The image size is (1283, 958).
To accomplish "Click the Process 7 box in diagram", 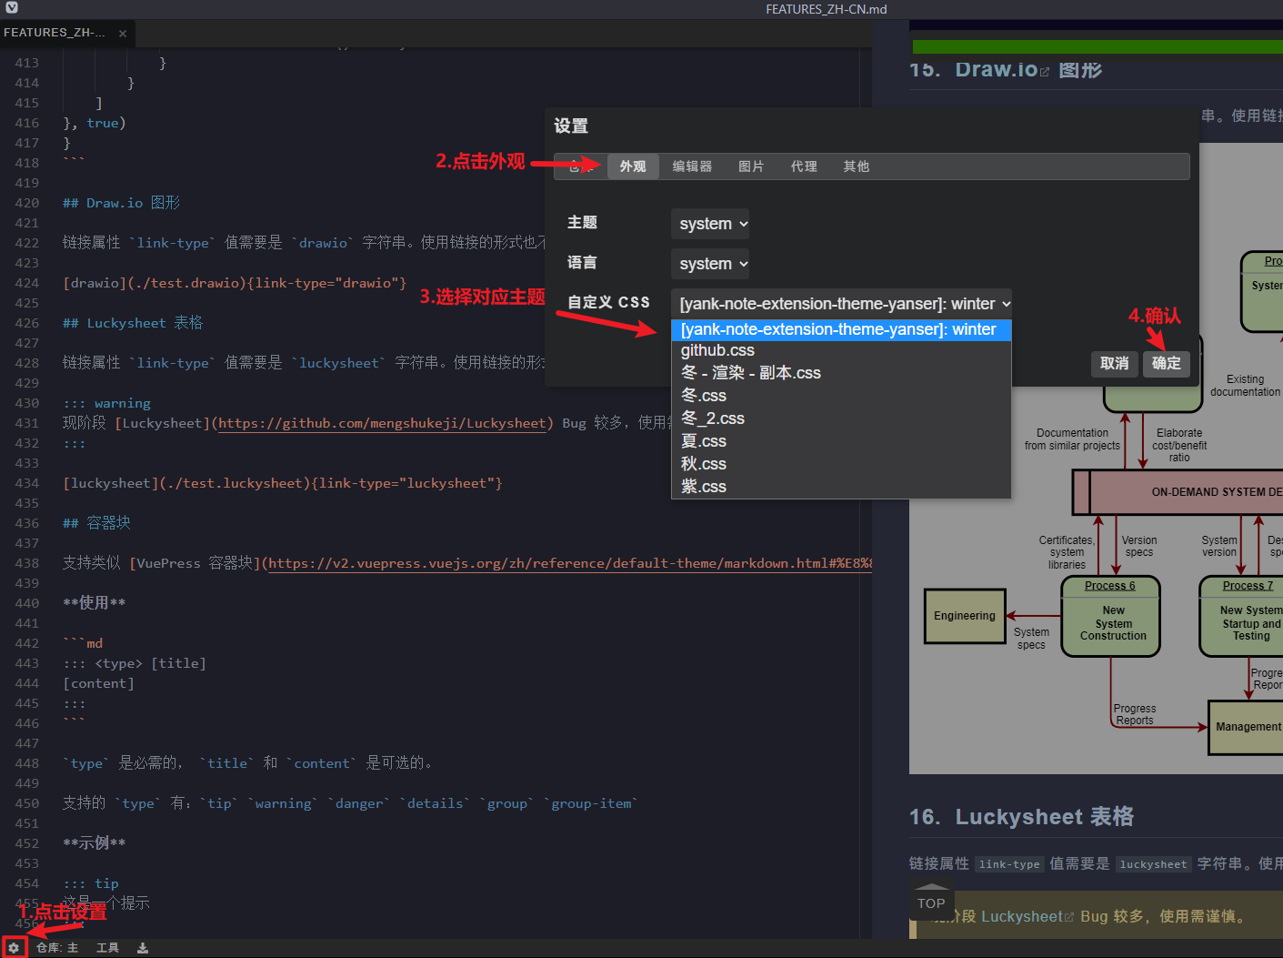I will [x=1242, y=616].
